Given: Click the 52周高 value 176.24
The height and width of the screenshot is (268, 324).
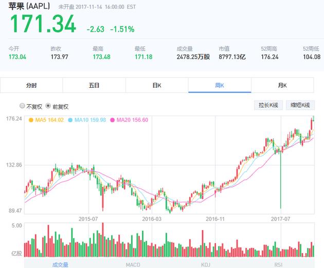Looking at the screenshot, I should (x=269, y=57).
